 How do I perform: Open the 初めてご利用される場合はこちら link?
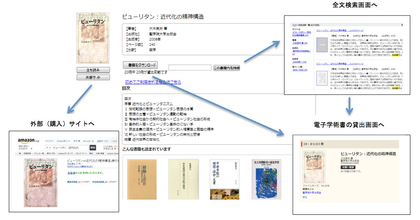pyautogui.click(x=152, y=82)
